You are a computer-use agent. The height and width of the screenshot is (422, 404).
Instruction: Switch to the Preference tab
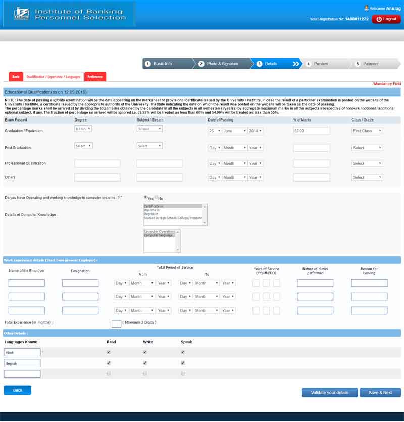(x=95, y=77)
